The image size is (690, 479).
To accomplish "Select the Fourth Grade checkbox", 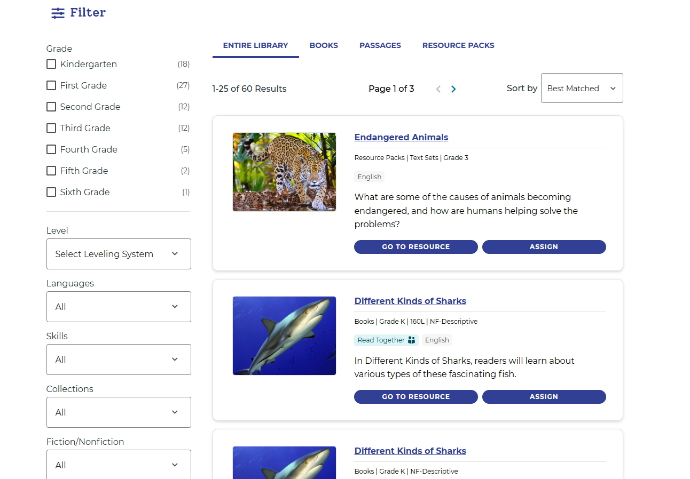I will (x=51, y=149).
